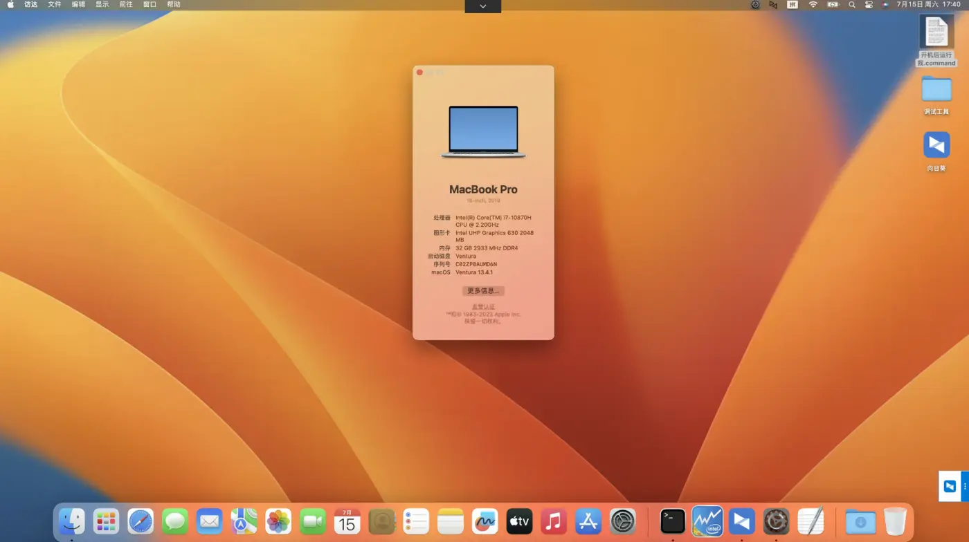Toggle the Wi-Fi status menu
The image size is (969, 542).
[x=812, y=5]
